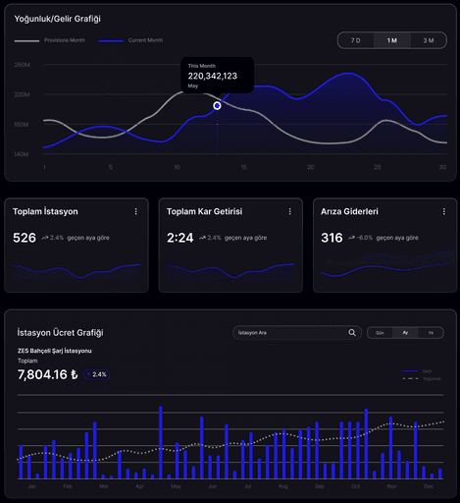The height and width of the screenshot is (503, 460).
Task: Click the 220M y-axis label
Action: click(x=23, y=94)
